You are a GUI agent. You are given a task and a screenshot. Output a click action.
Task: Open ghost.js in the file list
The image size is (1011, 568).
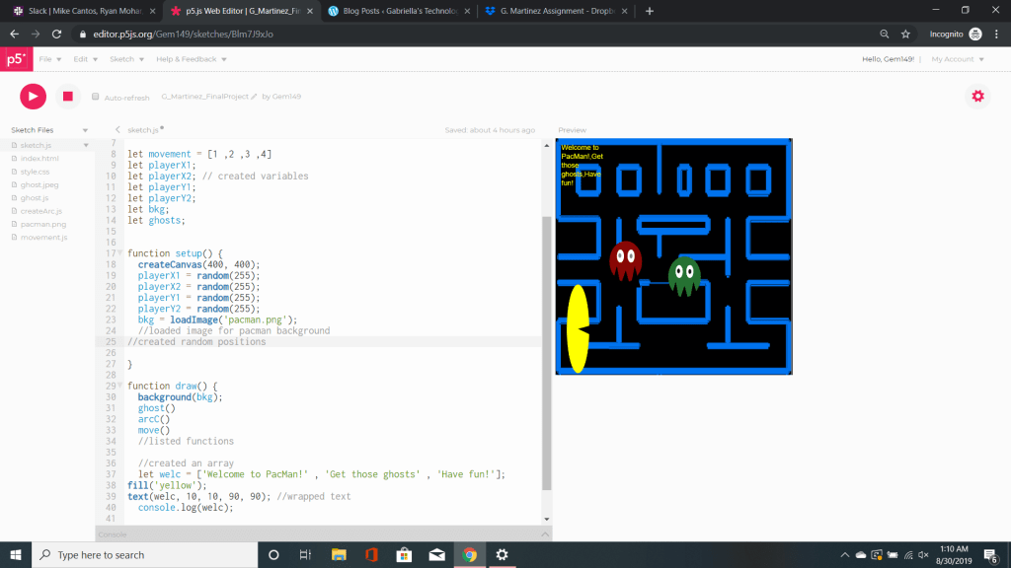coord(36,198)
